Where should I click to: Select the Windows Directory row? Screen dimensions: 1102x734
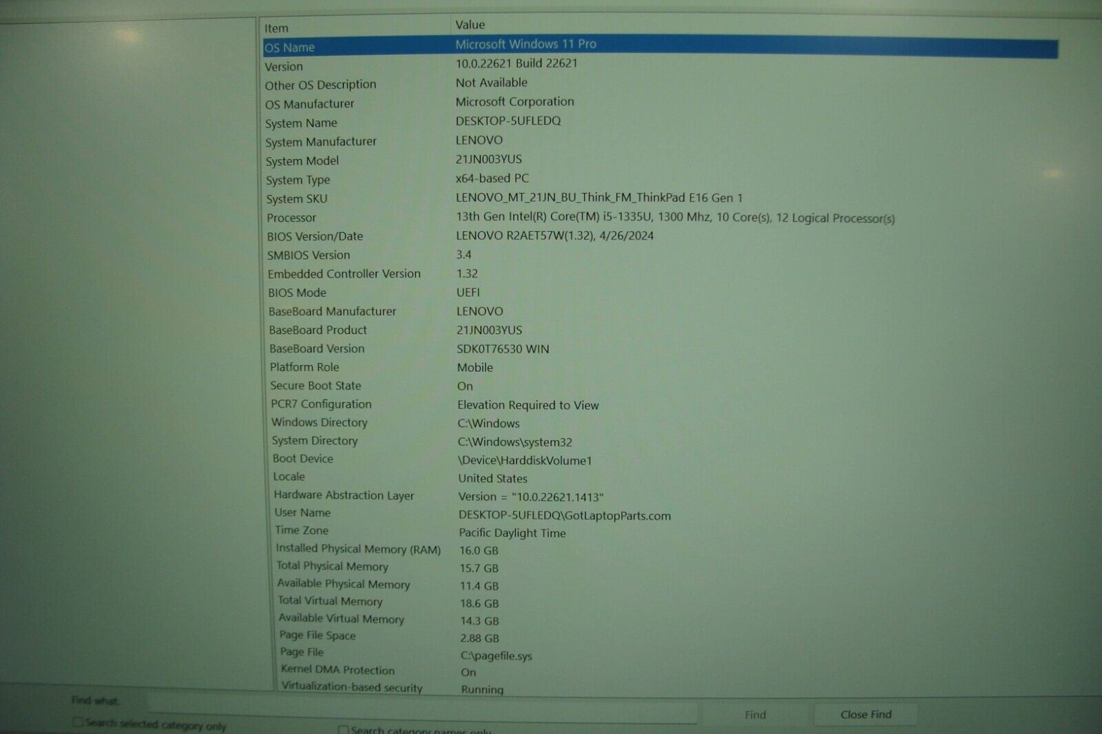click(x=660, y=423)
